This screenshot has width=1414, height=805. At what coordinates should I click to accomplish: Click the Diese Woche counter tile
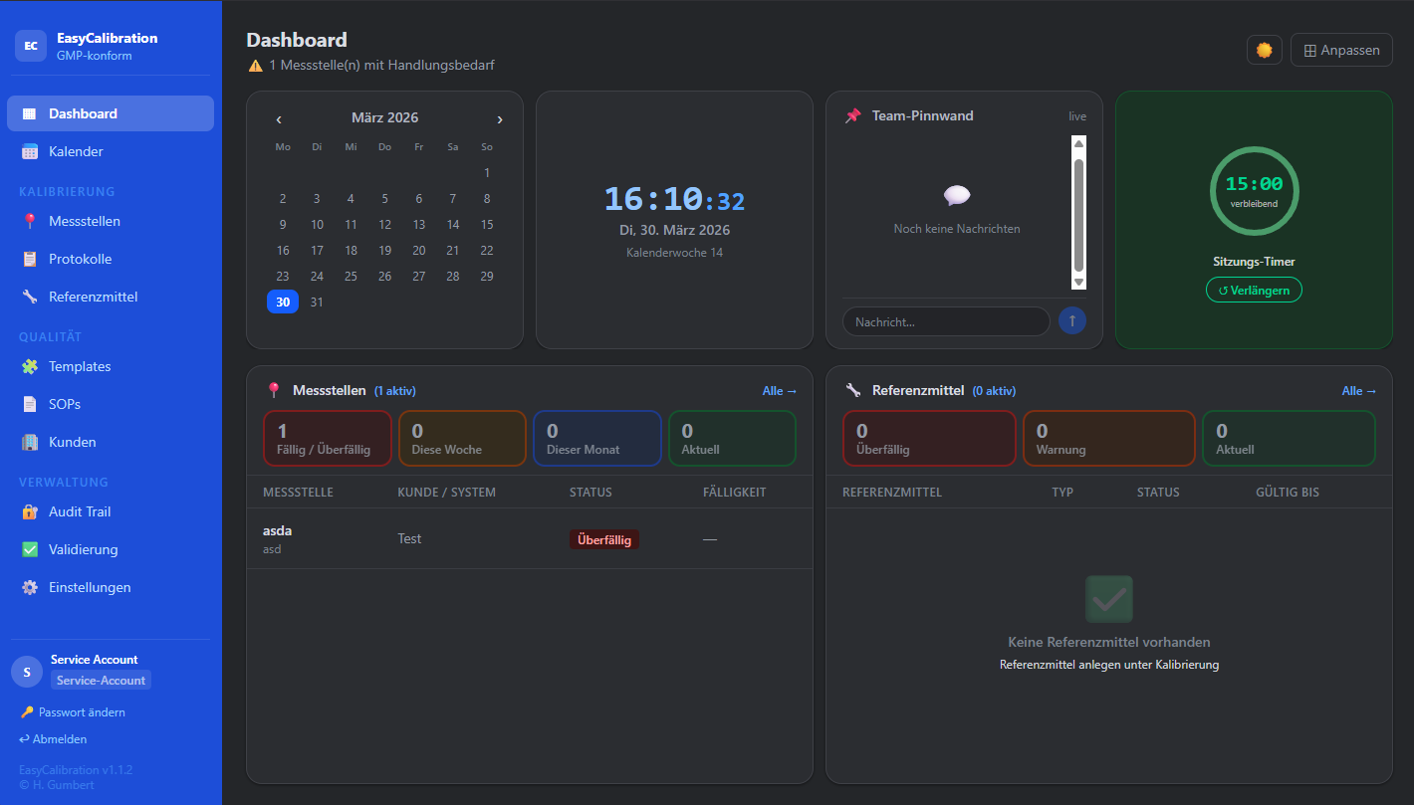[463, 438]
